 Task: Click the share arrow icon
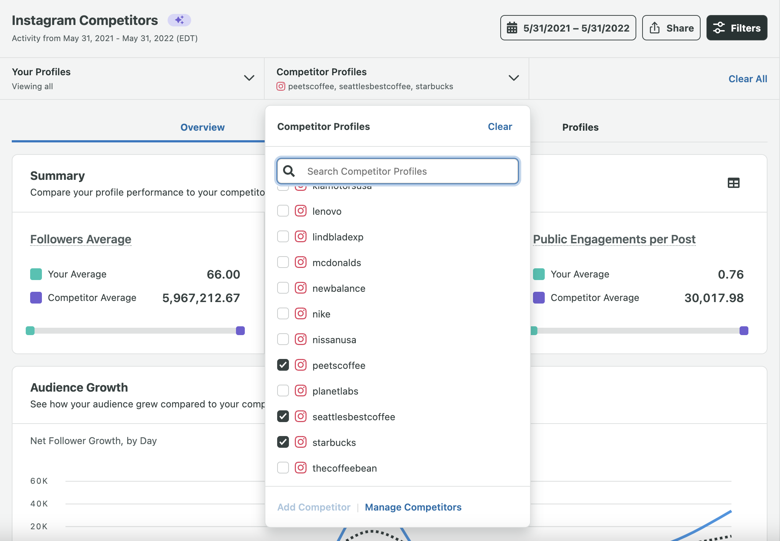(x=655, y=28)
